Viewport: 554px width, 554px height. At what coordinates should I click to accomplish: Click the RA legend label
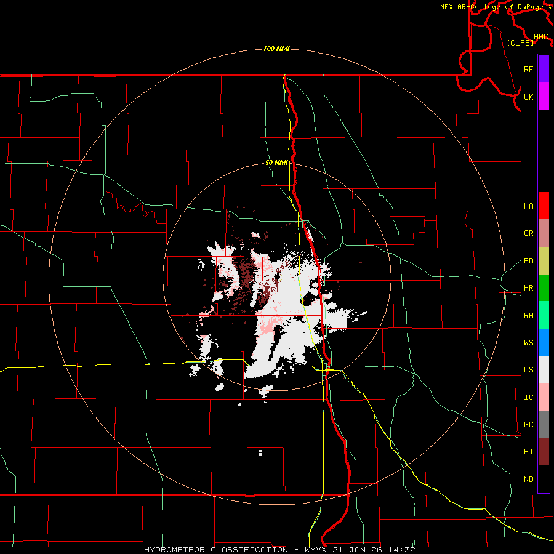[529, 316]
